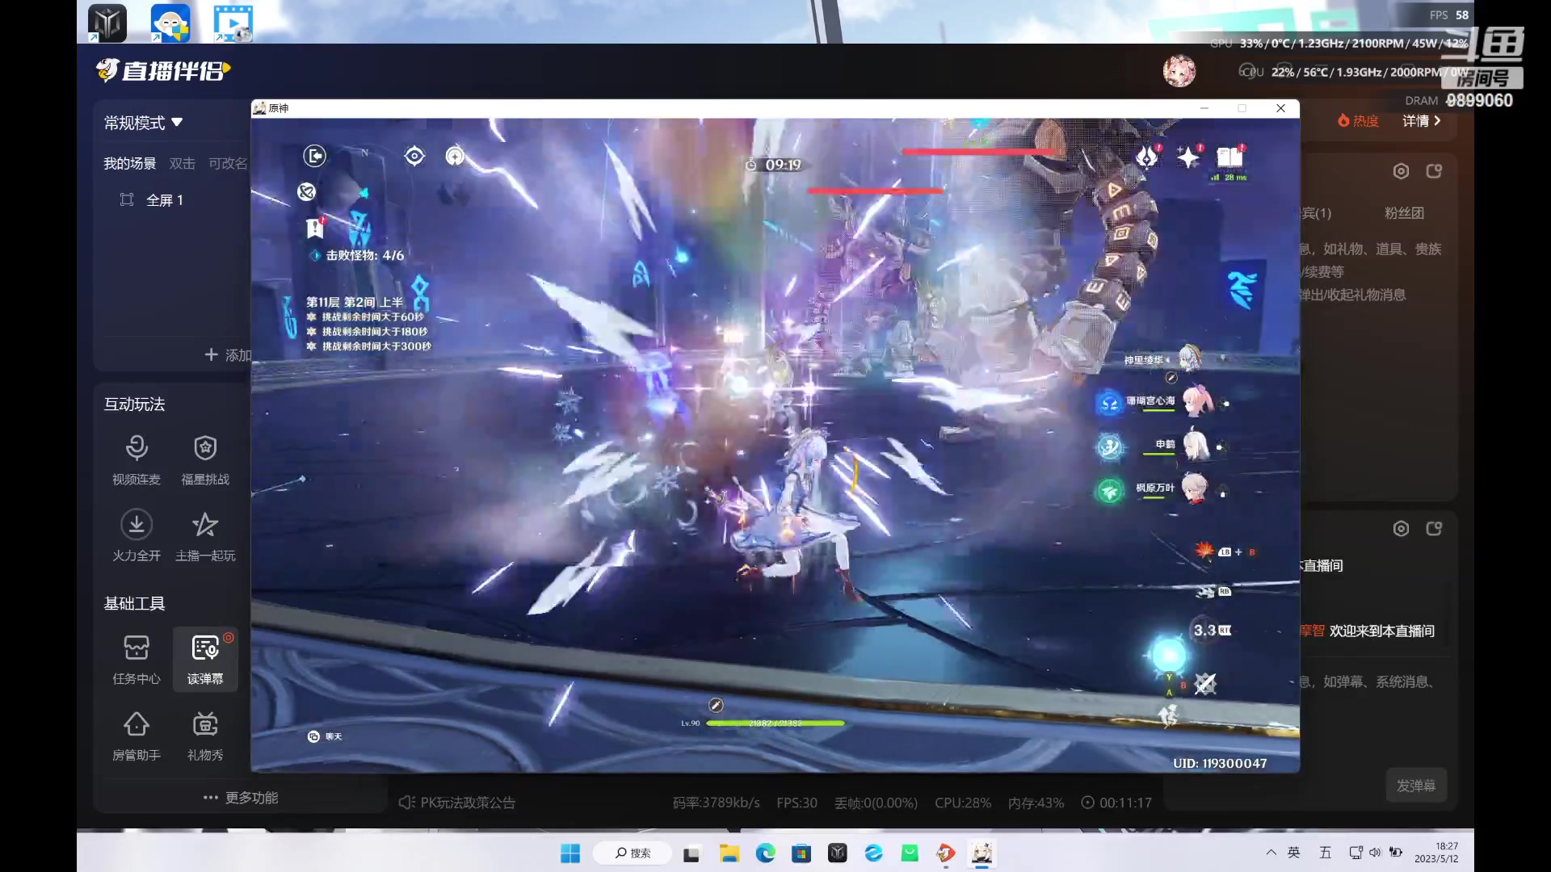
Task: Add a new source with 添加 button
Action: [228, 355]
